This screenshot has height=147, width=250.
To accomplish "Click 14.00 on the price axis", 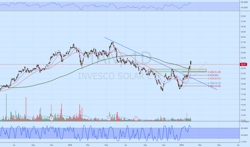I will point(243,110).
